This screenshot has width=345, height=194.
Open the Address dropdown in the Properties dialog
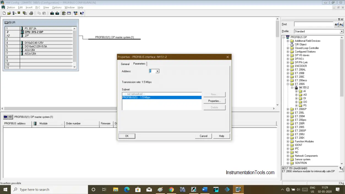click(x=157, y=71)
